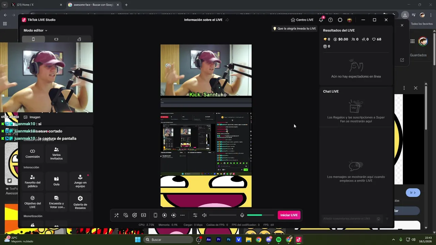Open the Windows Start menu
Screen dimensions: 436x245
tap(138, 240)
